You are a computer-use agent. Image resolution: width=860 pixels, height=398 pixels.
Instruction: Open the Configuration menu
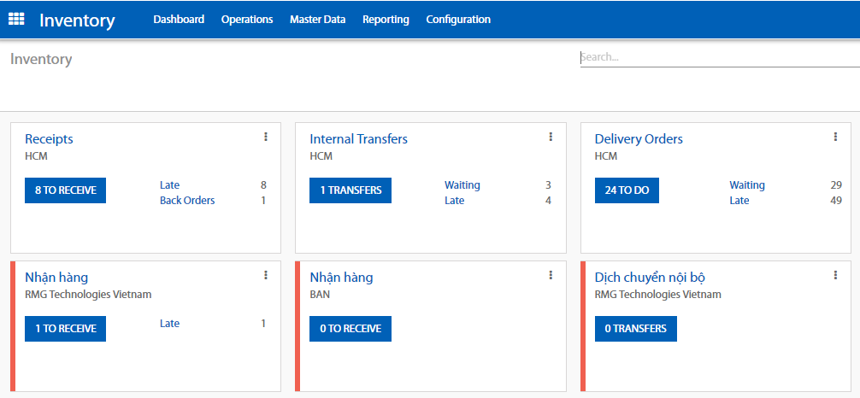[458, 20]
